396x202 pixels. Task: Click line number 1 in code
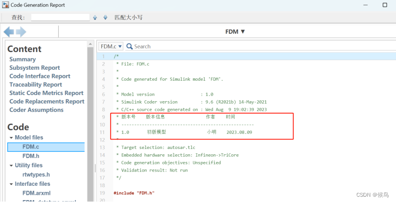point(103,56)
